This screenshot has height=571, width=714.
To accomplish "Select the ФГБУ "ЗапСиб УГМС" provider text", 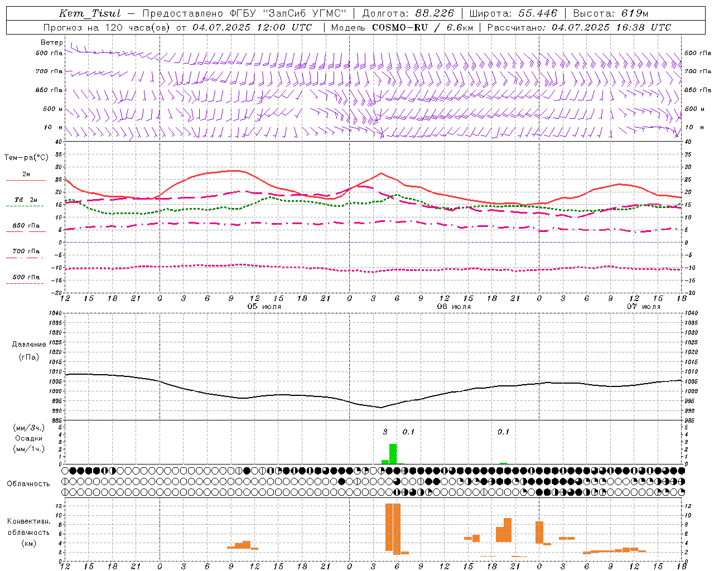I will [x=288, y=13].
